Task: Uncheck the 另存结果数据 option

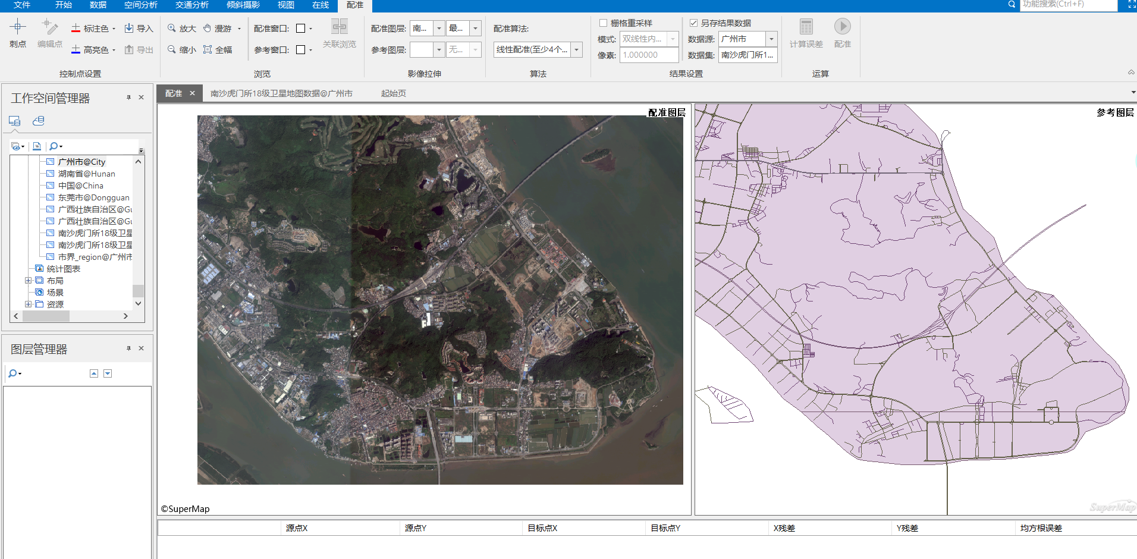Action: (693, 23)
